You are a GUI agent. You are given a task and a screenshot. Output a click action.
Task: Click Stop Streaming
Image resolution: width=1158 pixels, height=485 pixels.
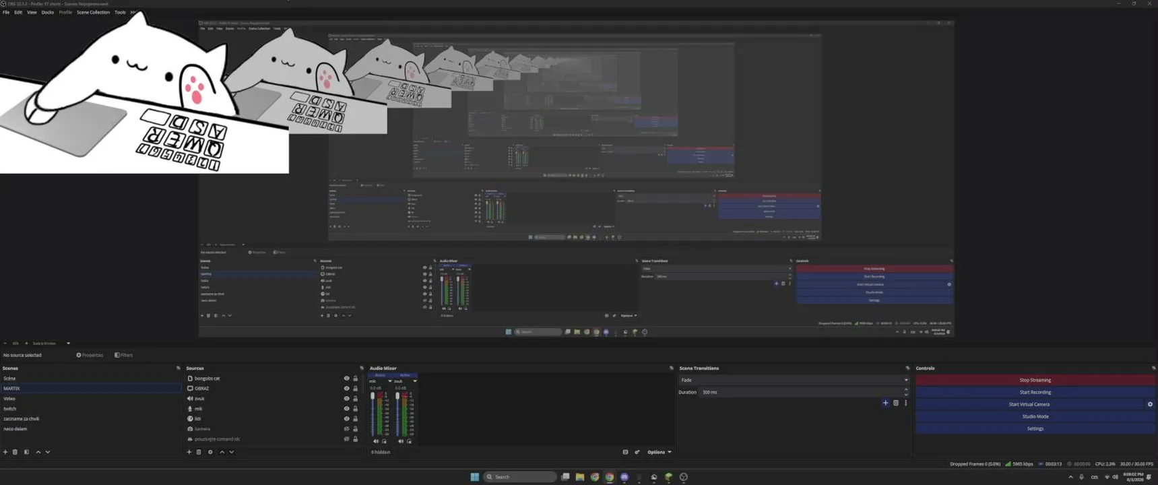coord(1035,380)
